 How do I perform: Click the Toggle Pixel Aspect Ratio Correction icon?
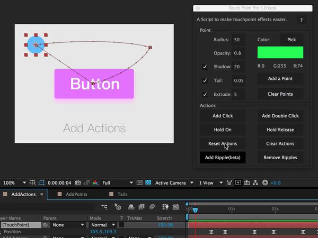229,183
